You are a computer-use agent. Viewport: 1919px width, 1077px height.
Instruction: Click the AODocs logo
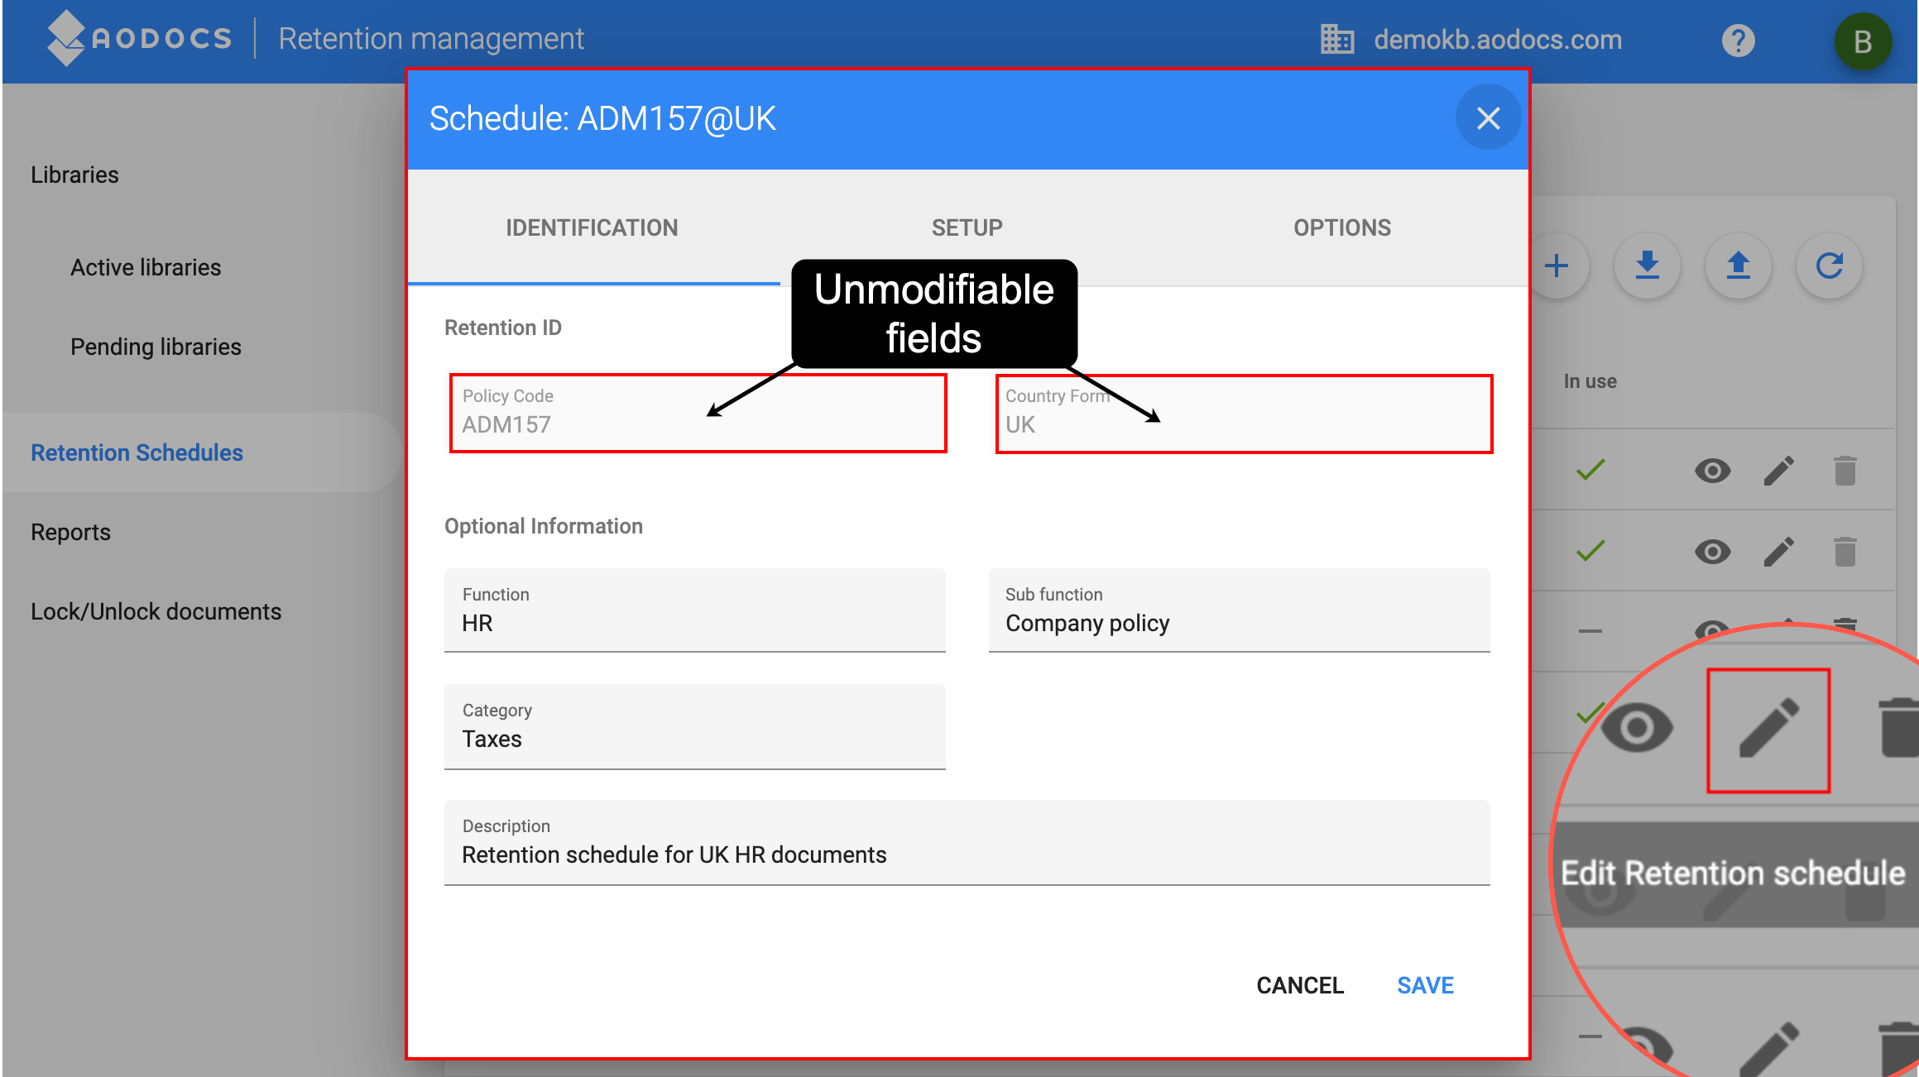[x=139, y=38]
